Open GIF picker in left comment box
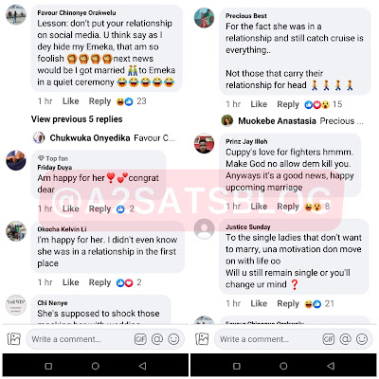This screenshot has height=379, width=379. point(140,339)
